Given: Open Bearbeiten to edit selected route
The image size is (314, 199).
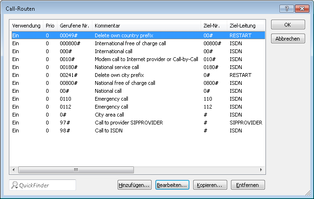Looking at the screenshot, I should coord(172,185).
